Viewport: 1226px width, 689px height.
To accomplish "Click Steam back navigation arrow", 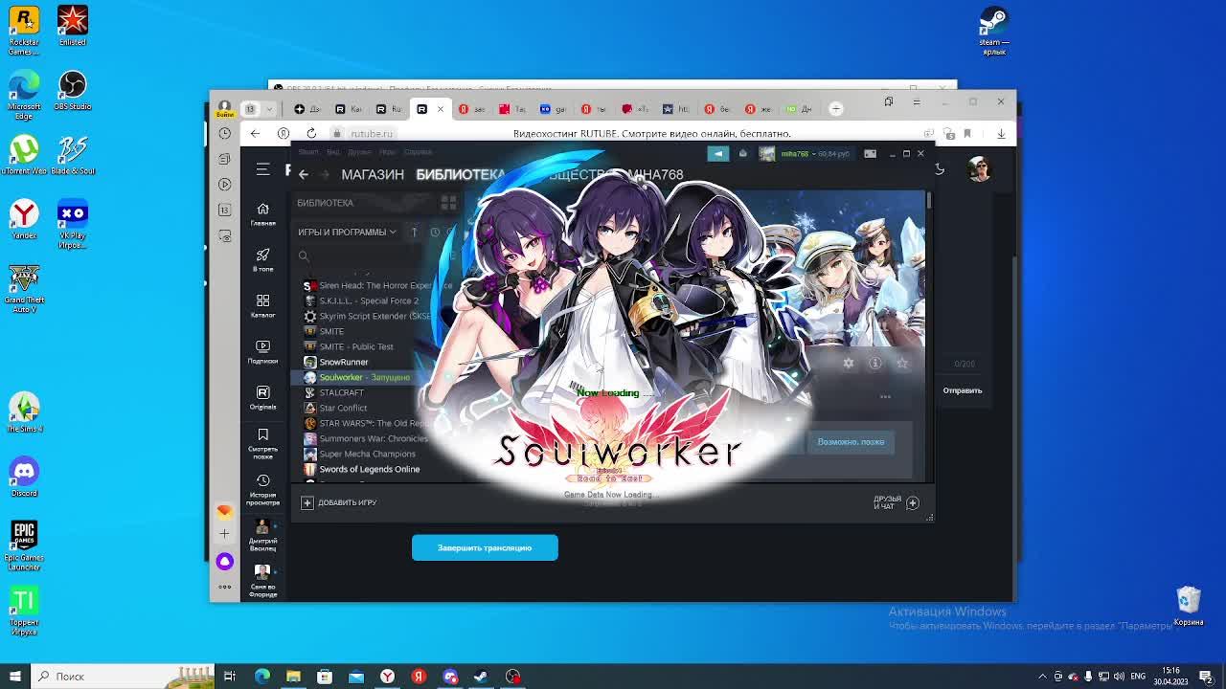I will [303, 174].
